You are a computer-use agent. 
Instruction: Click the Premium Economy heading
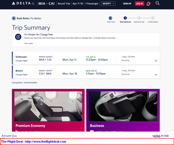pos(30,126)
